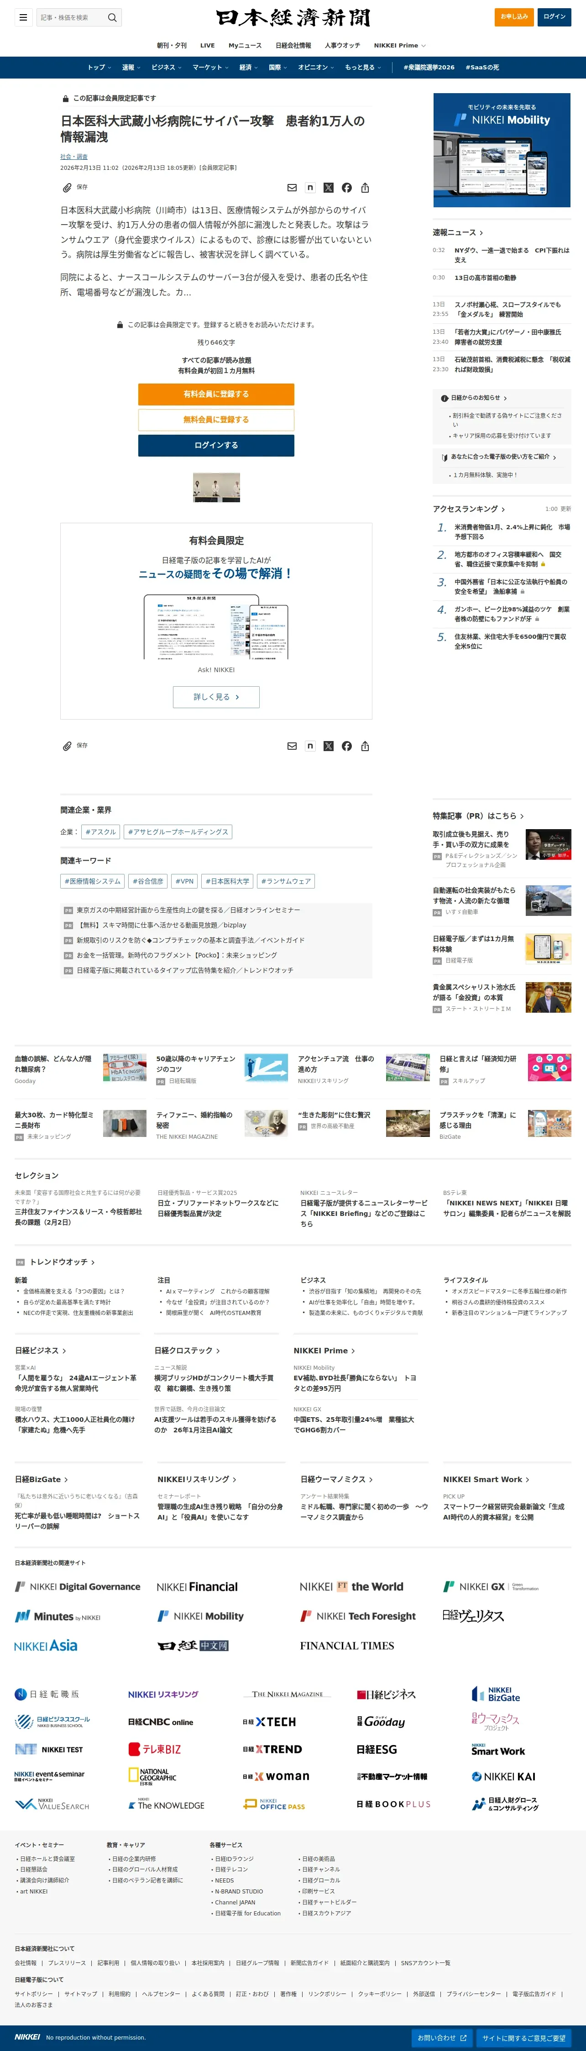This screenshot has height=2051, width=586.
Task: Share on X using the icon above the article text
Action: [328, 188]
